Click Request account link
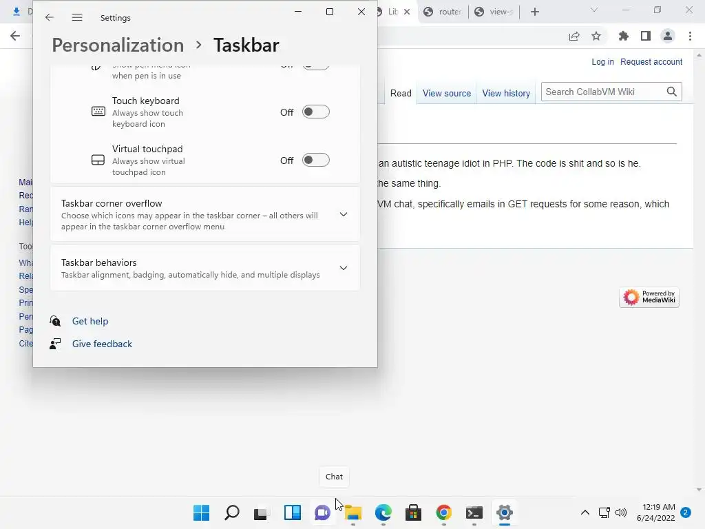705x529 pixels. click(x=651, y=61)
